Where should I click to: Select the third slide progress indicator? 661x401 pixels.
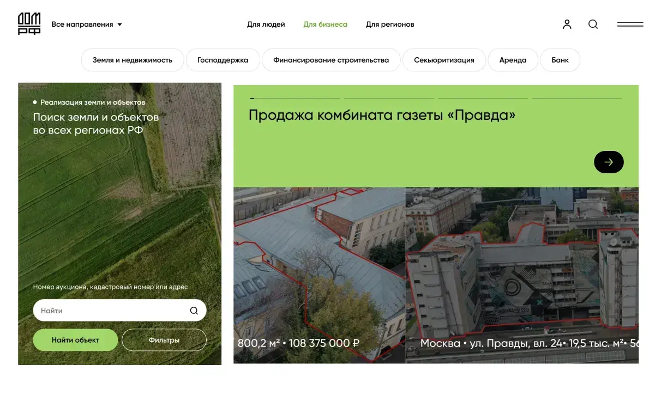[x=483, y=98]
